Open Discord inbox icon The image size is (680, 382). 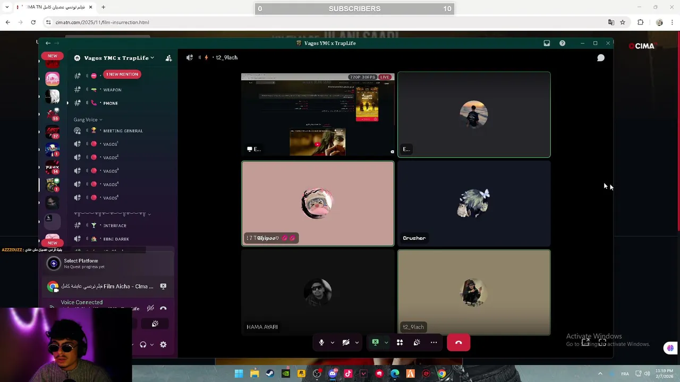pyautogui.click(x=547, y=44)
